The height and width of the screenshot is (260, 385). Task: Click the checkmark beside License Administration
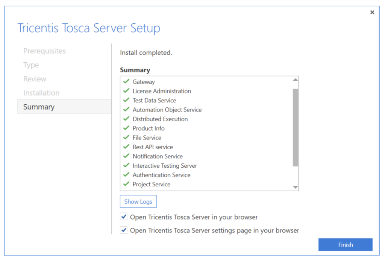click(x=126, y=91)
